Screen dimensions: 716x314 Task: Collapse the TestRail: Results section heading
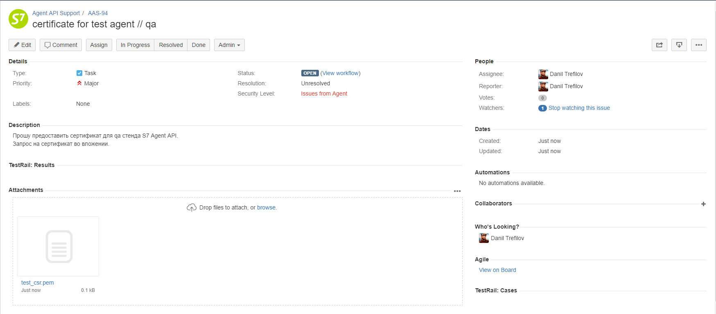[x=32, y=165]
